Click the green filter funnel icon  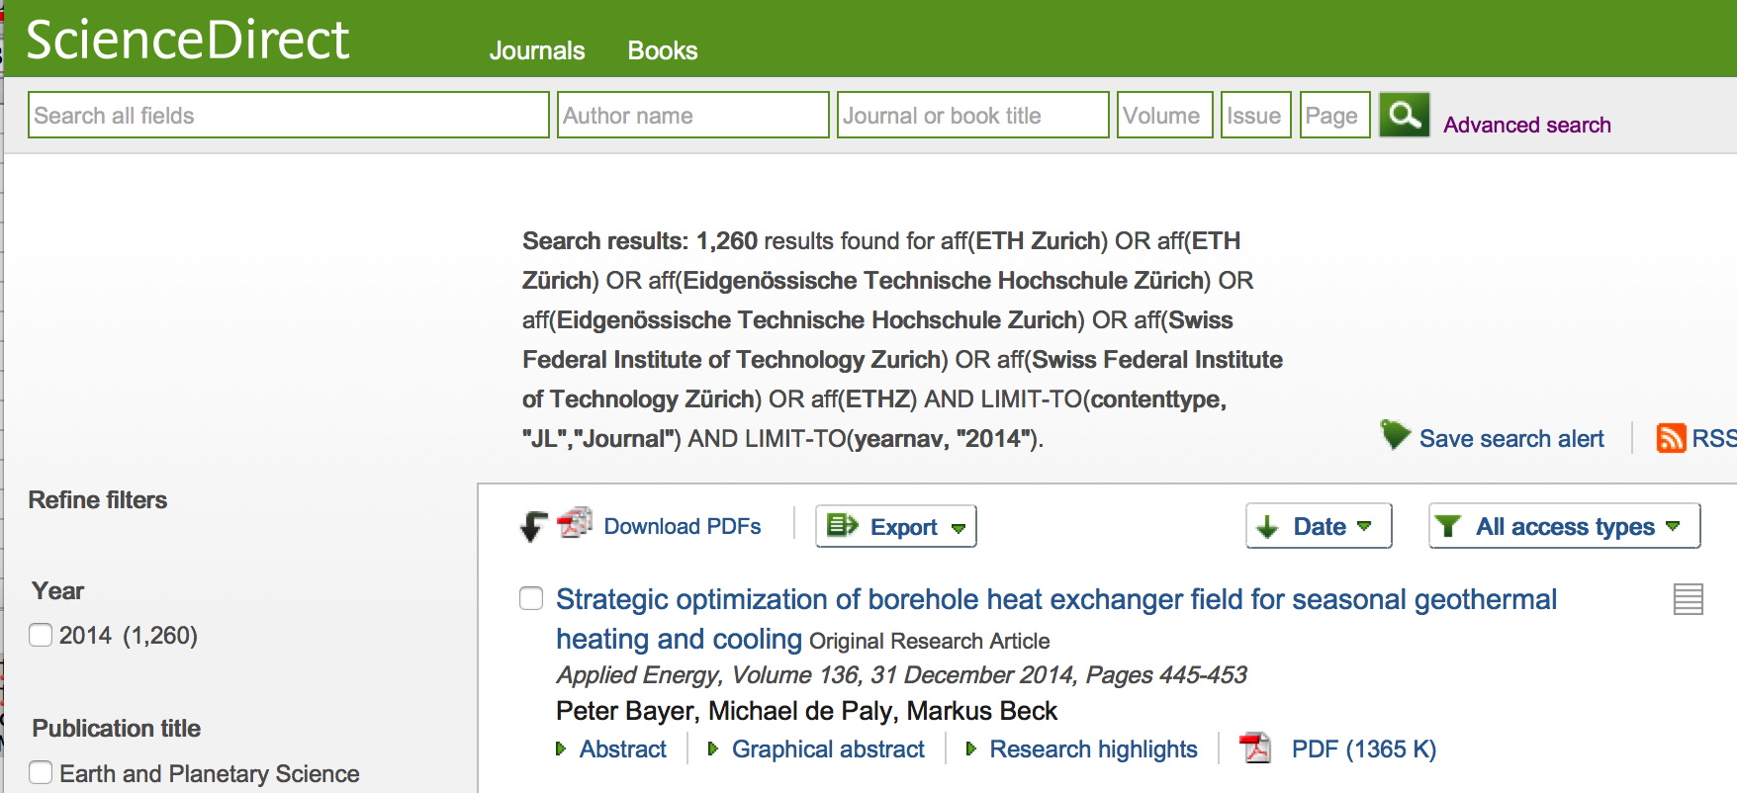(x=1448, y=526)
